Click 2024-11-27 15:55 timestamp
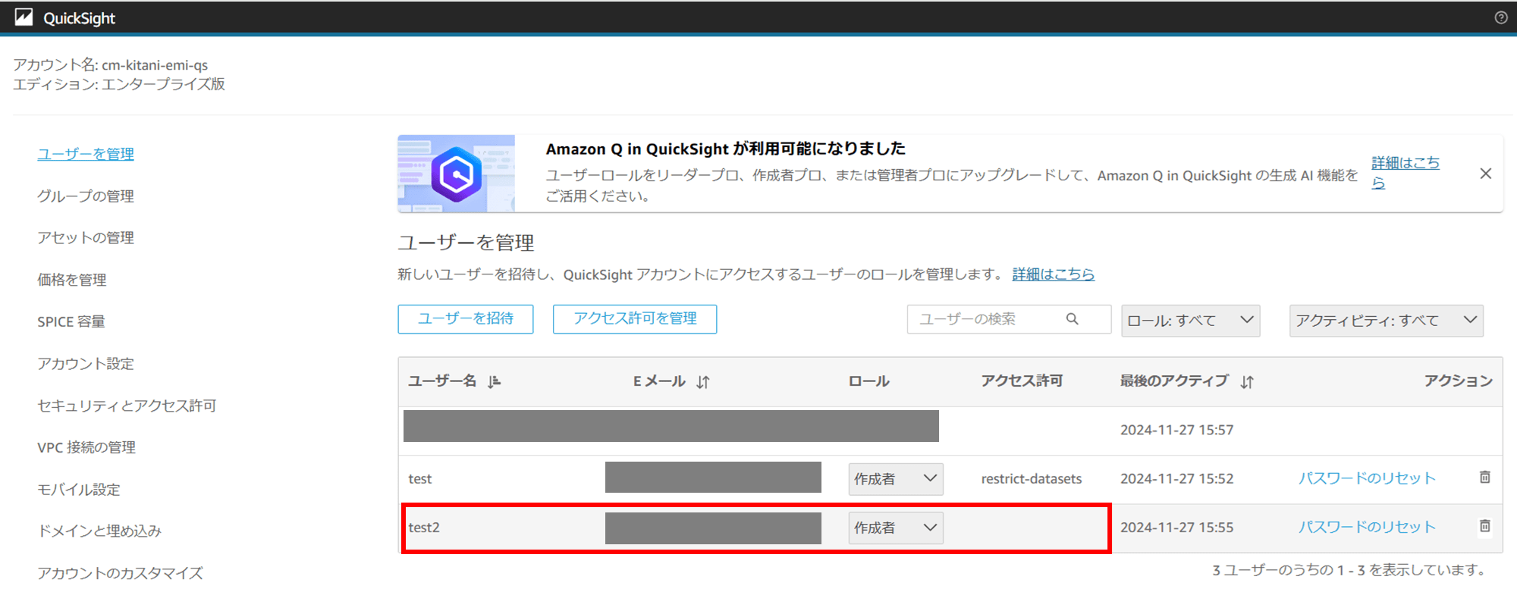 pos(1177,527)
